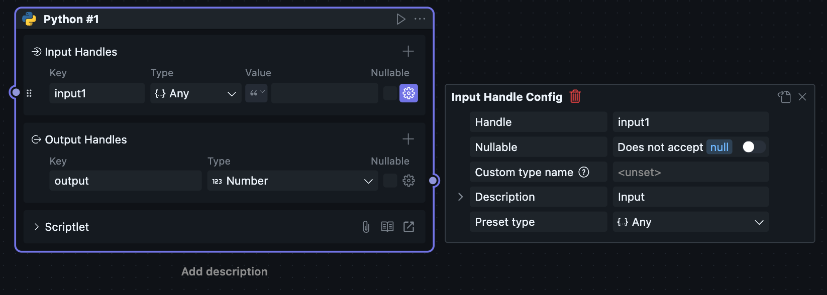Open the input1 Type dropdown
This screenshot has width=827, height=295.
[195, 93]
